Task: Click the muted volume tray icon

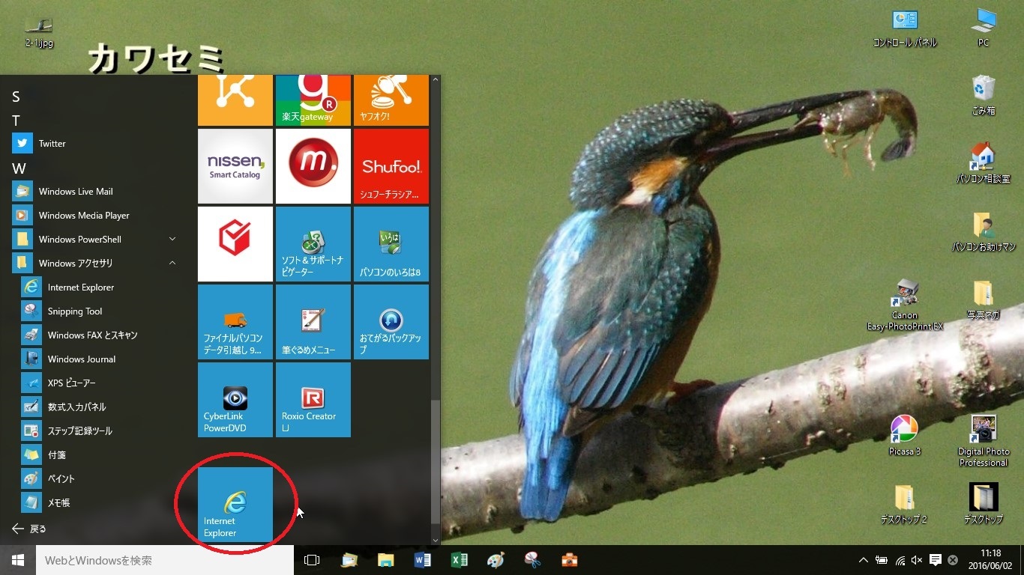Action: [917, 560]
